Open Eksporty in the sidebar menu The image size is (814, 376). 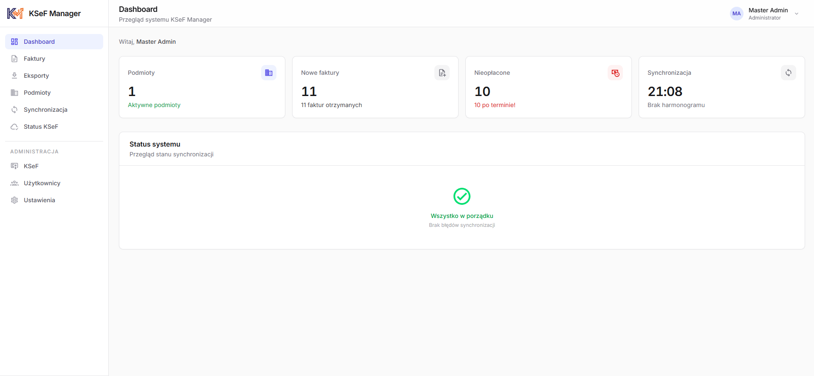(54, 76)
